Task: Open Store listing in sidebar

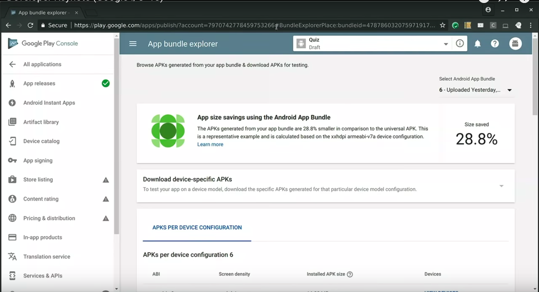Action: pos(38,180)
